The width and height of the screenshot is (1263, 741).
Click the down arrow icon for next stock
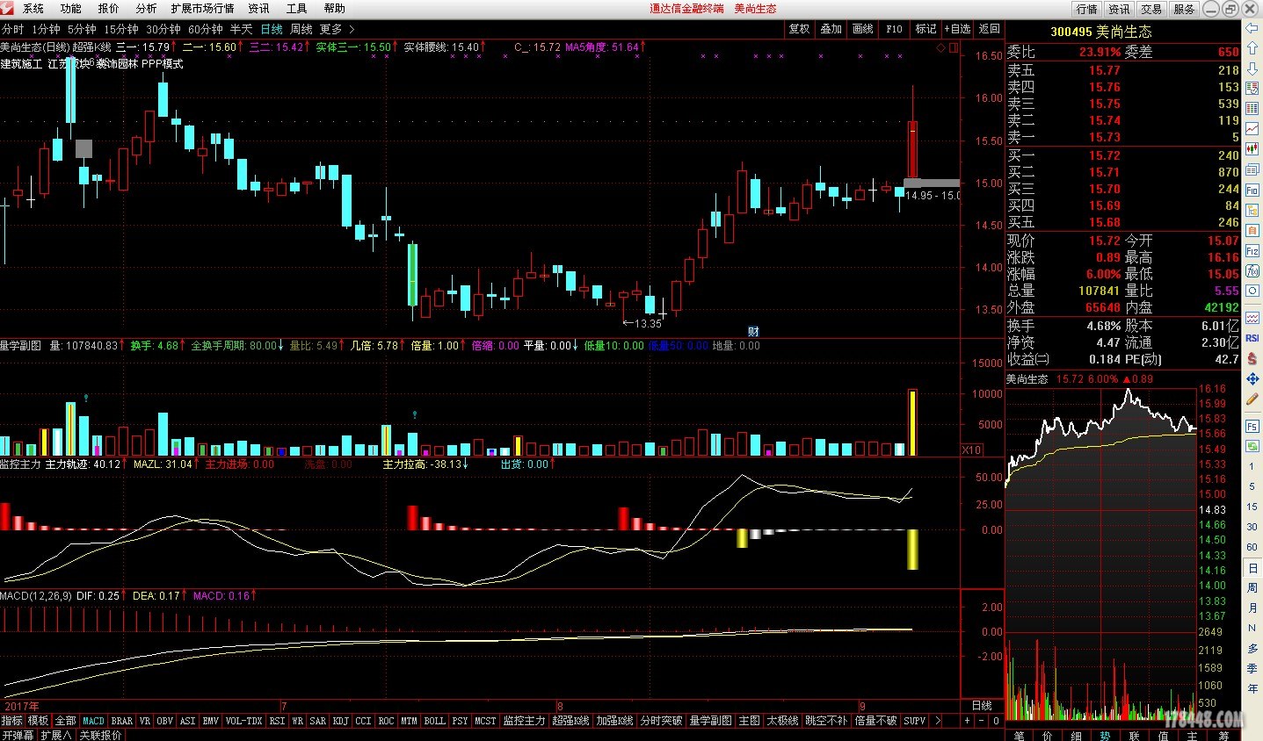click(x=1252, y=69)
